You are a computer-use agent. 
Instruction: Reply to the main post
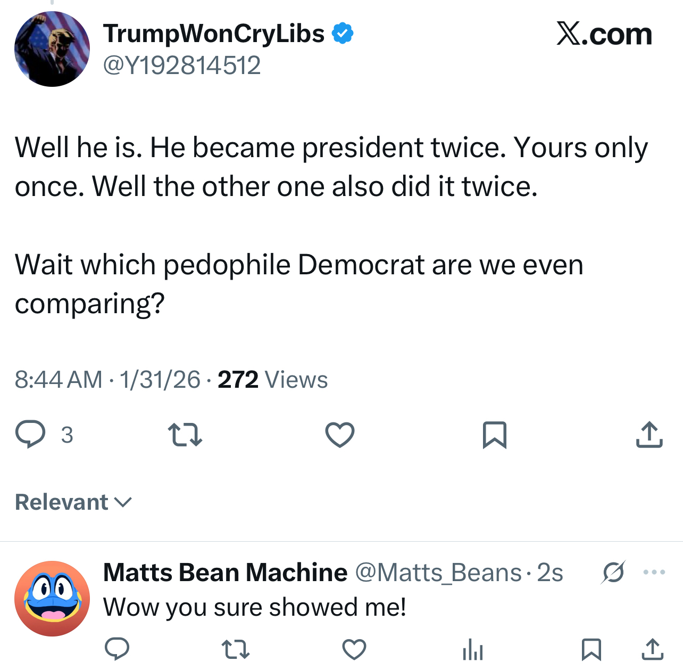pyautogui.click(x=30, y=434)
